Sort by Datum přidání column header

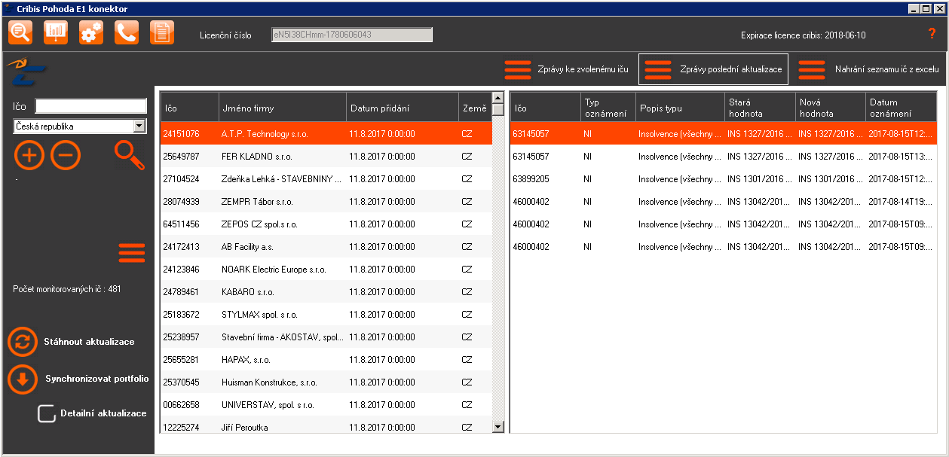click(403, 108)
